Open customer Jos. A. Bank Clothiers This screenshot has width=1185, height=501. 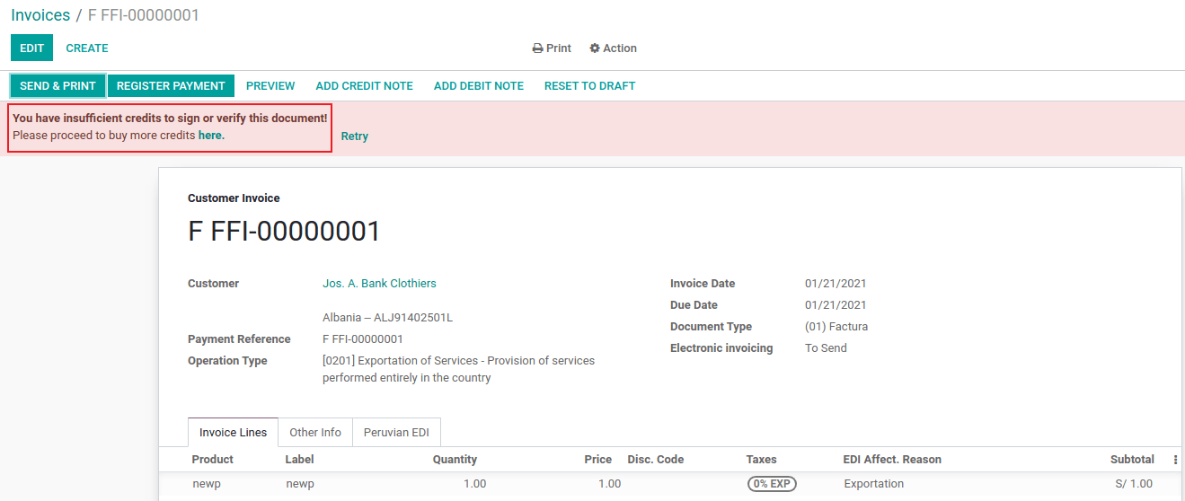pyautogui.click(x=379, y=284)
